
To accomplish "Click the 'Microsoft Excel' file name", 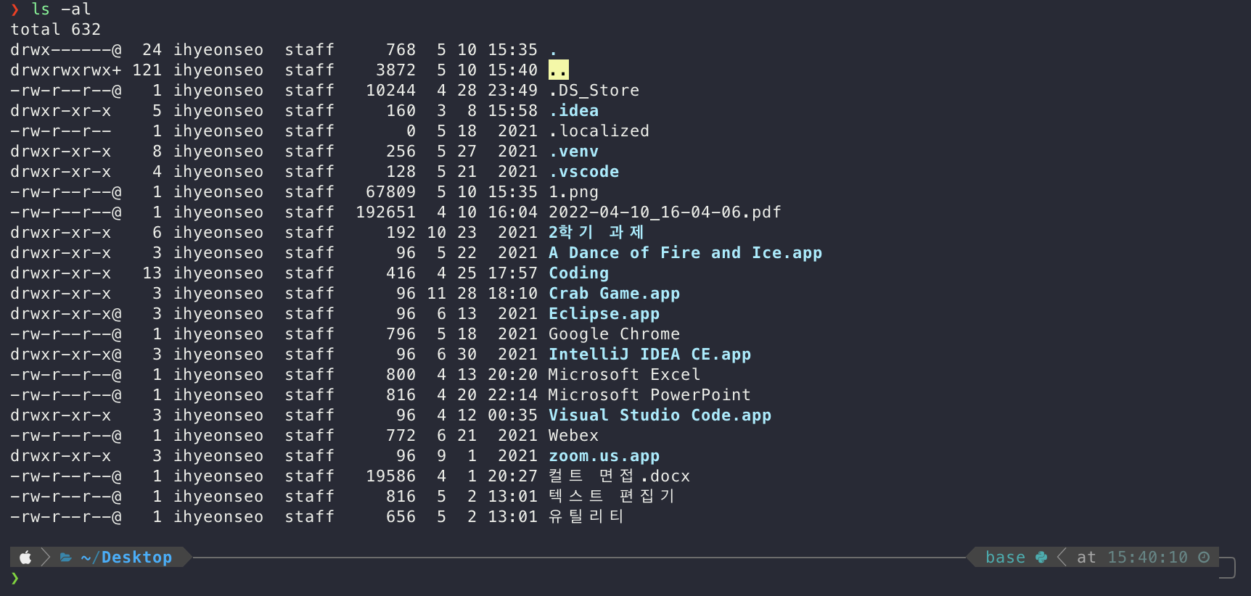I will click(x=625, y=375).
